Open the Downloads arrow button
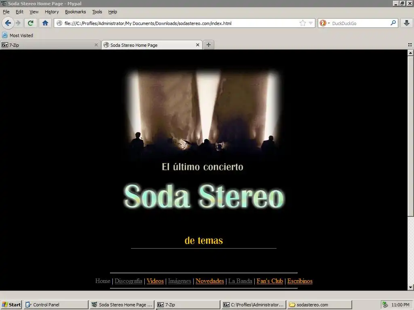414x310 pixels. [x=407, y=23]
